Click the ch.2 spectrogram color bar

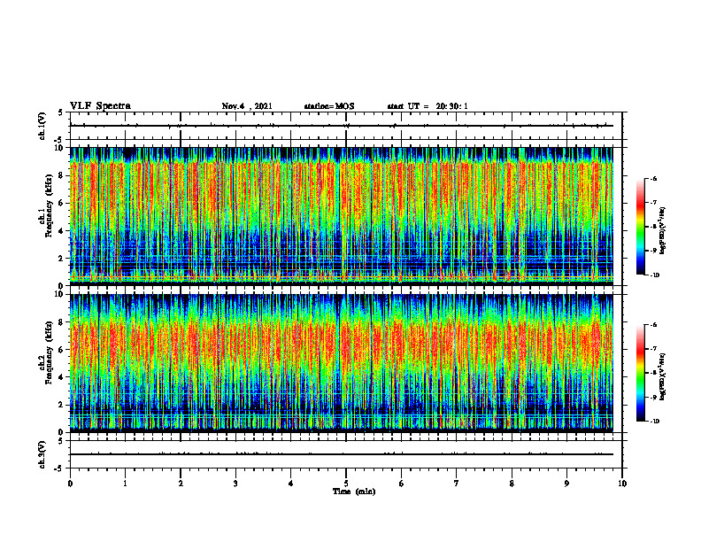pyautogui.click(x=640, y=373)
